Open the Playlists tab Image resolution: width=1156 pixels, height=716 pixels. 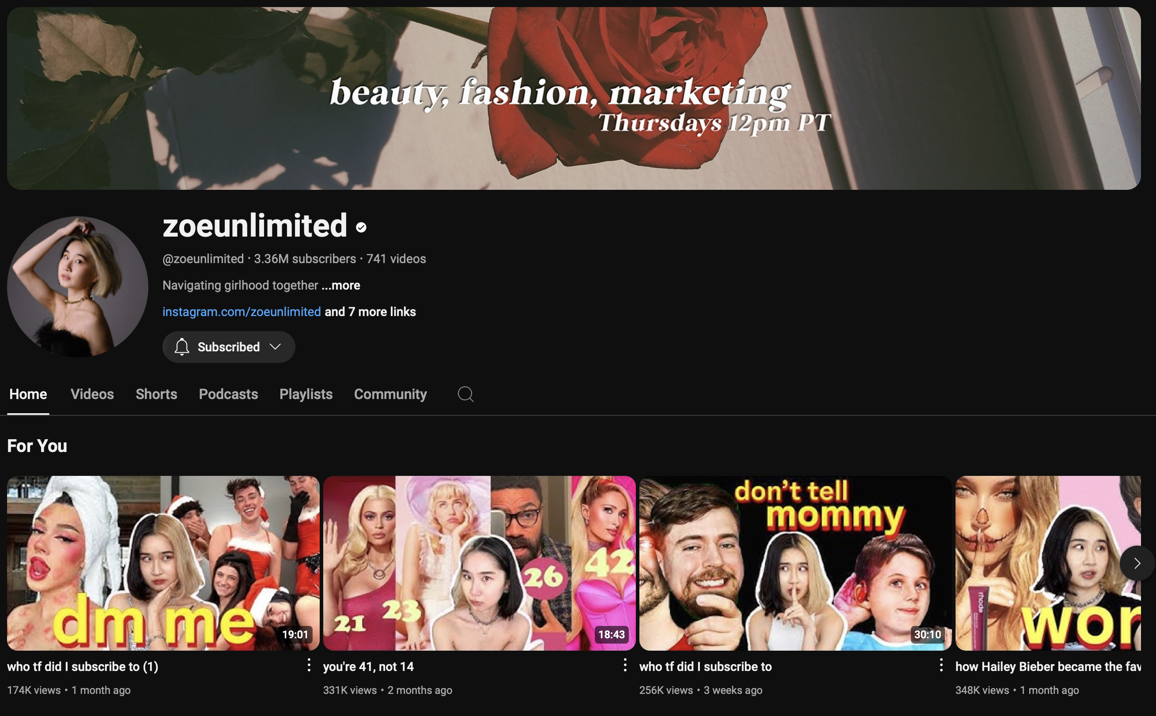(x=306, y=394)
